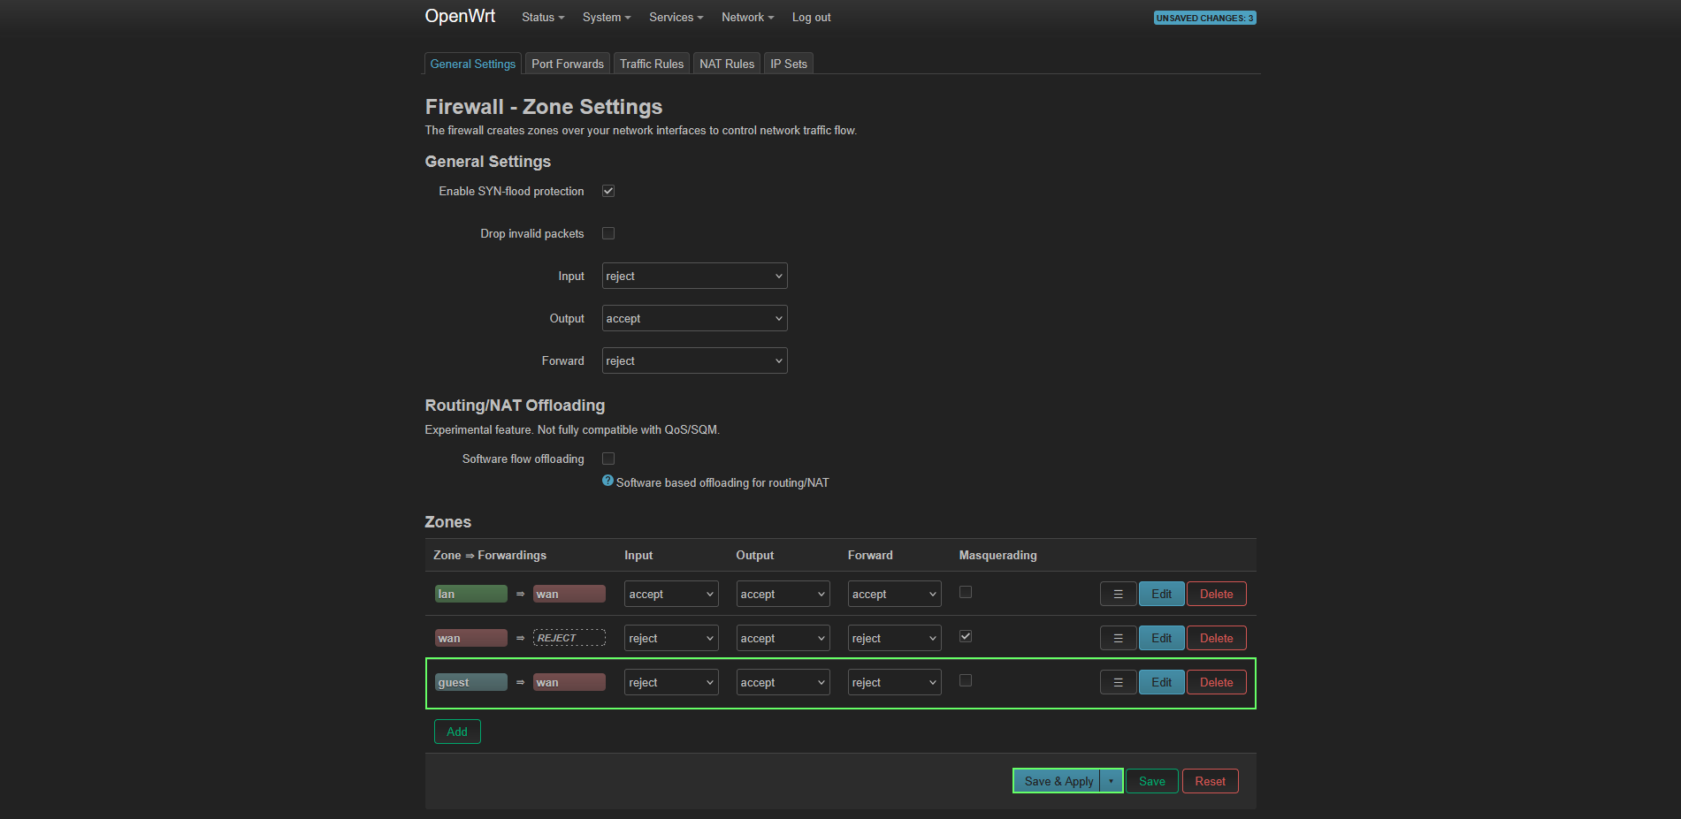This screenshot has height=819, width=1681.
Task: Open the general Forward policy dropdown
Action: click(695, 360)
